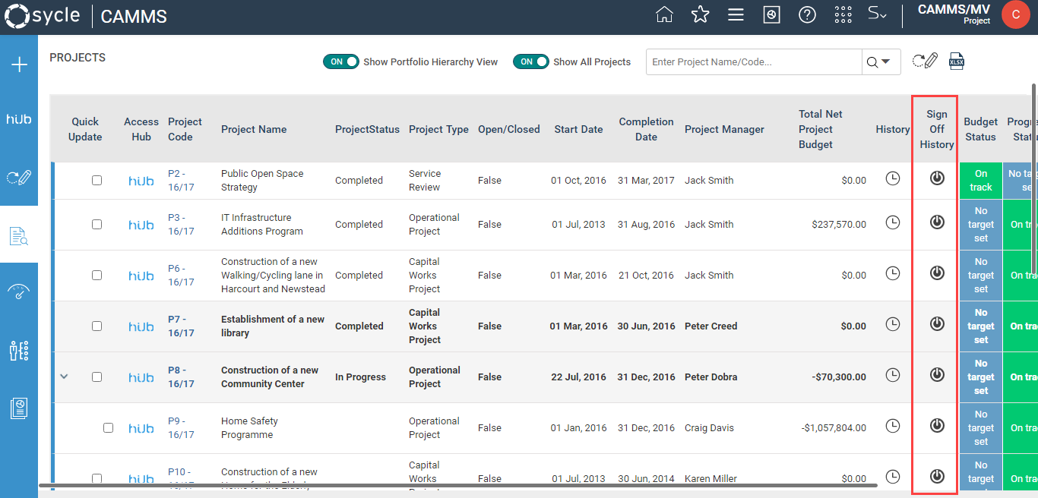This screenshot has width=1038, height=498.
Task: Open project code P9 - 16/17 link
Action: click(181, 427)
